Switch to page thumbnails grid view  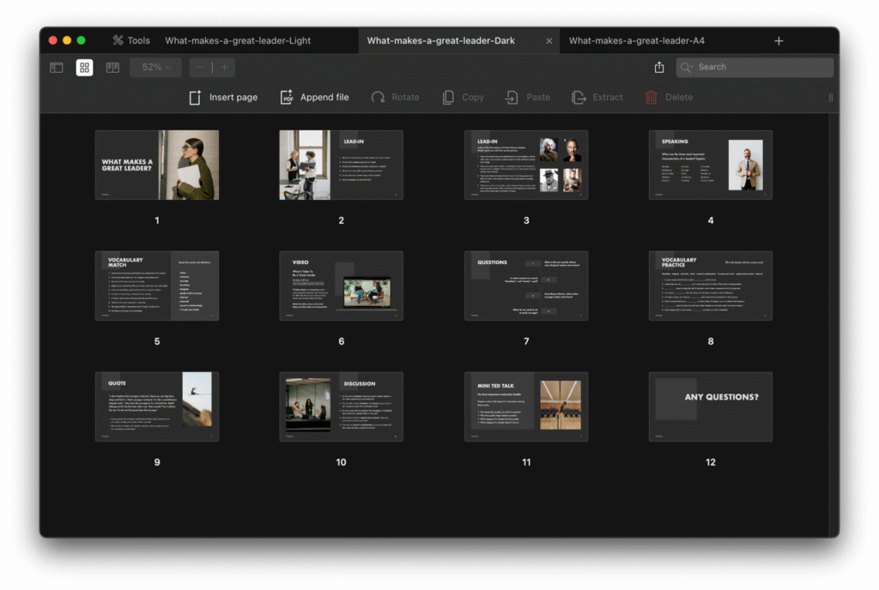pyautogui.click(x=84, y=68)
